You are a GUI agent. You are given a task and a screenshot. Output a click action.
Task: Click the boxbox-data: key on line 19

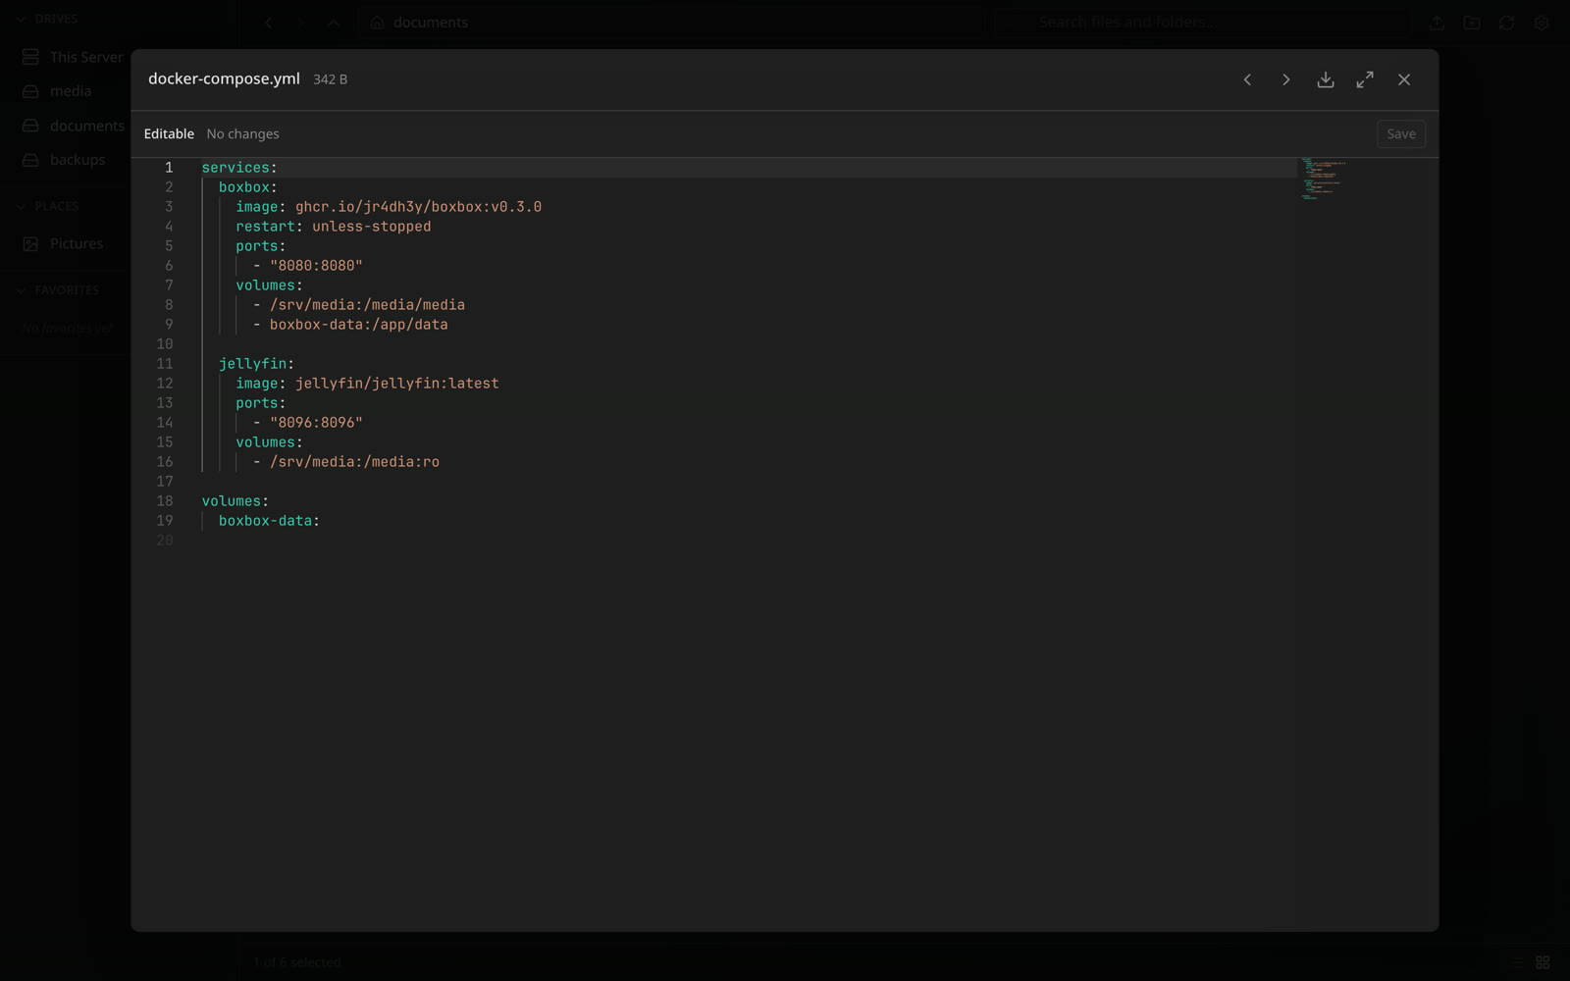coord(269,521)
